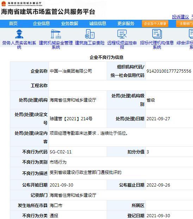Click the 扣分分值 field label

(136, 152)
